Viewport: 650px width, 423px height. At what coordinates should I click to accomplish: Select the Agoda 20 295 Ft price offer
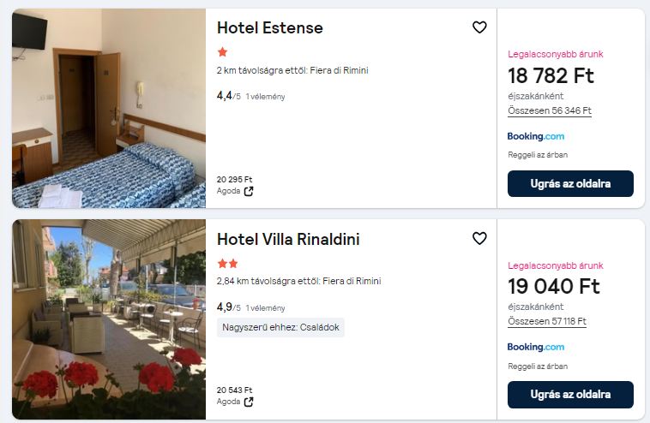[x=235, y=180]
